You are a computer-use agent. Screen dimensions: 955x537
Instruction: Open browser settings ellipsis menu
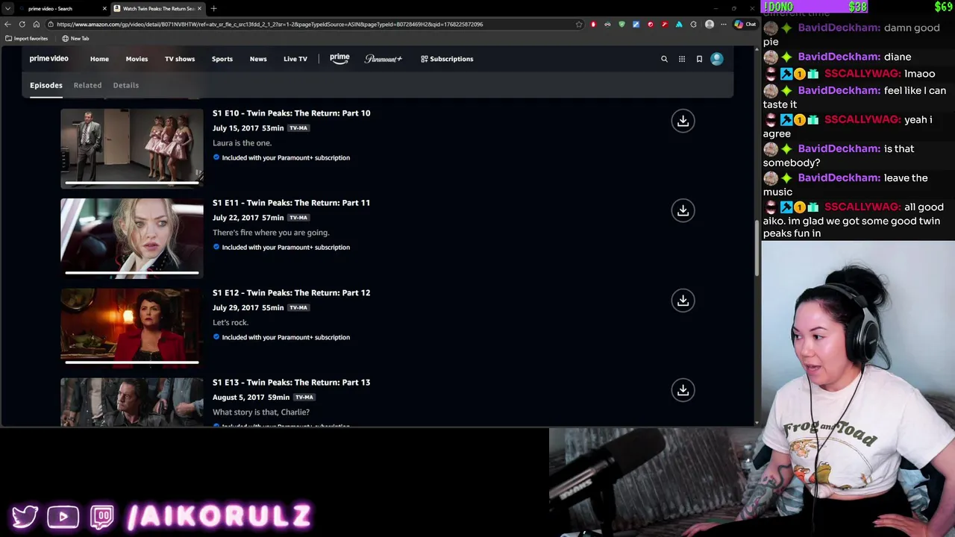tap(723, 24)
